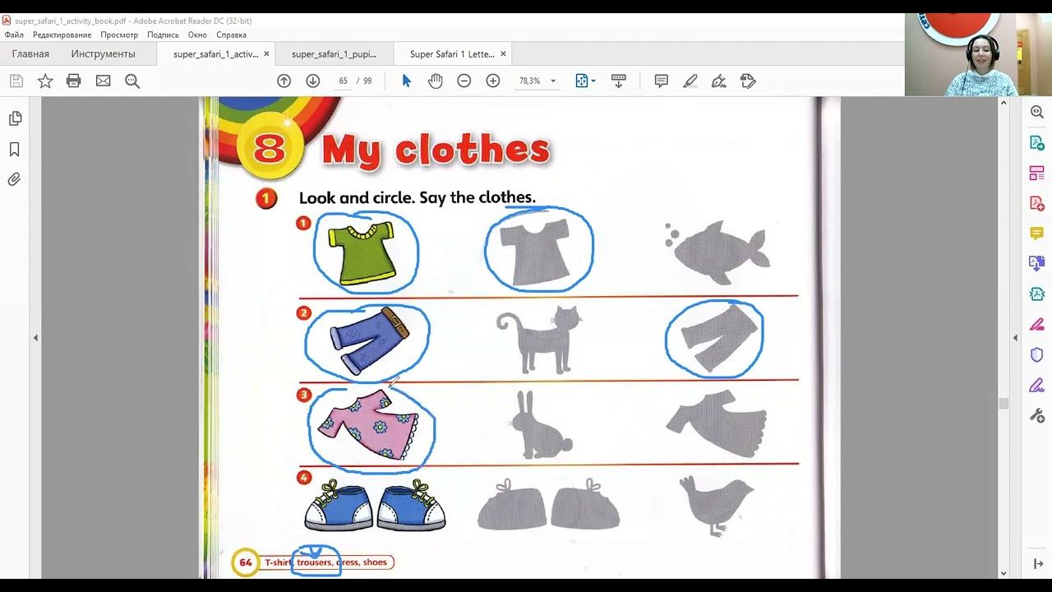The image size is (1052, 592).
Task: Open the Подпись menu
Action: click(163, 35)
